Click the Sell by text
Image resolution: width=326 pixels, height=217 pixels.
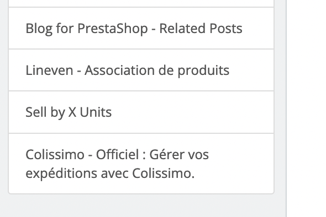(45, 112)
